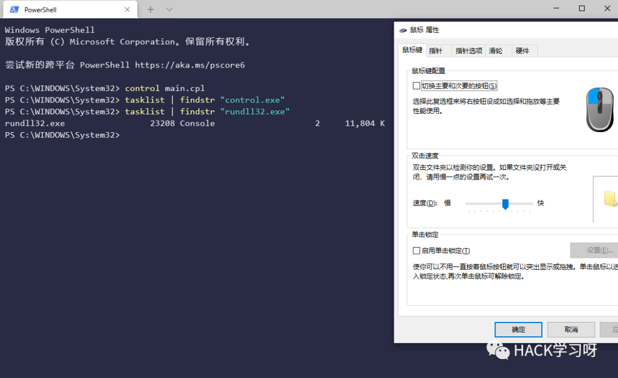
Task: Click the 取消 button
Action: [571, 329]
